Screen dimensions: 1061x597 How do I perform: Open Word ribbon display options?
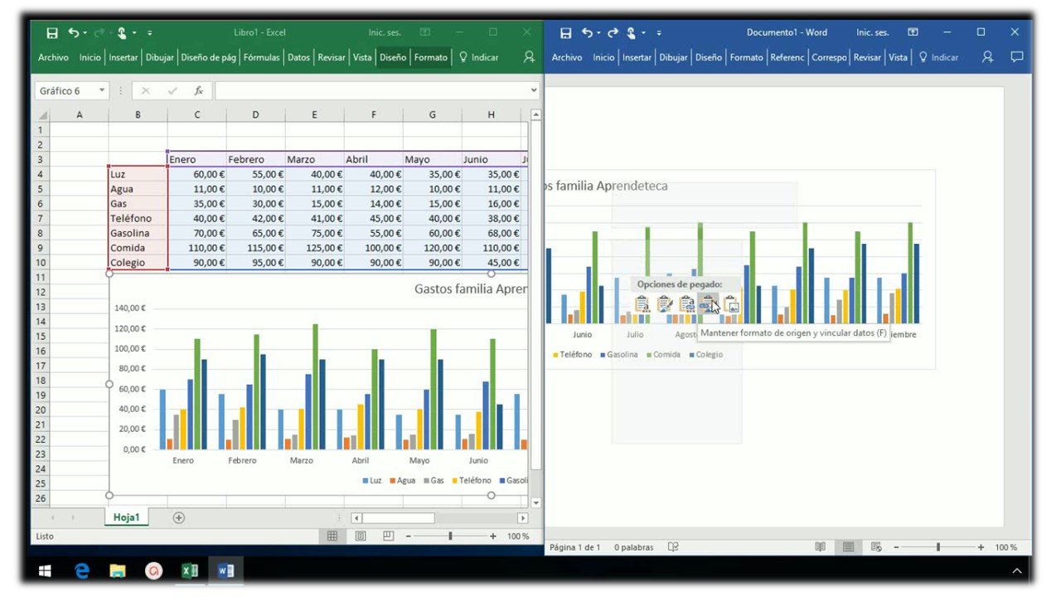(x=913, y=32)
